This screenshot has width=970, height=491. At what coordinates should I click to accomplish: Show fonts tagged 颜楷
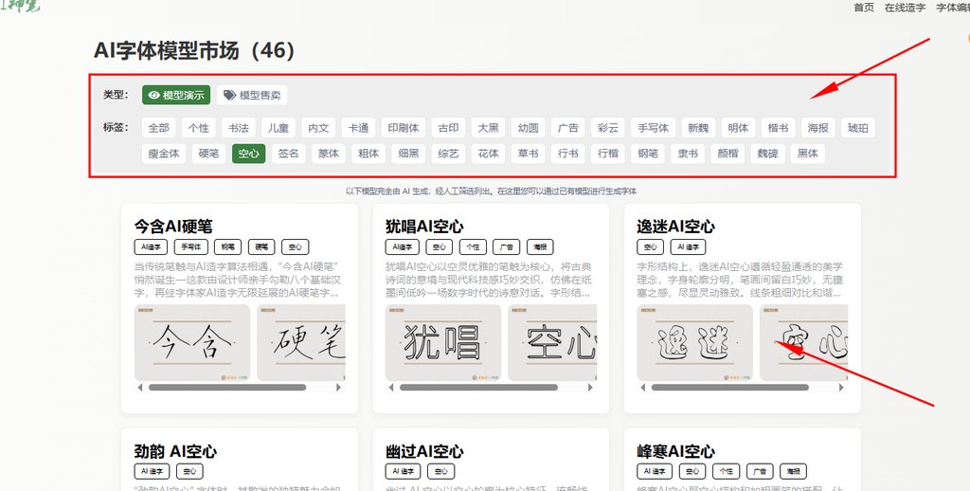pos(728,154)
